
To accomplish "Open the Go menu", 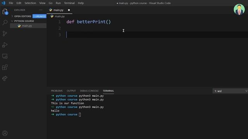I will [50, 3].
